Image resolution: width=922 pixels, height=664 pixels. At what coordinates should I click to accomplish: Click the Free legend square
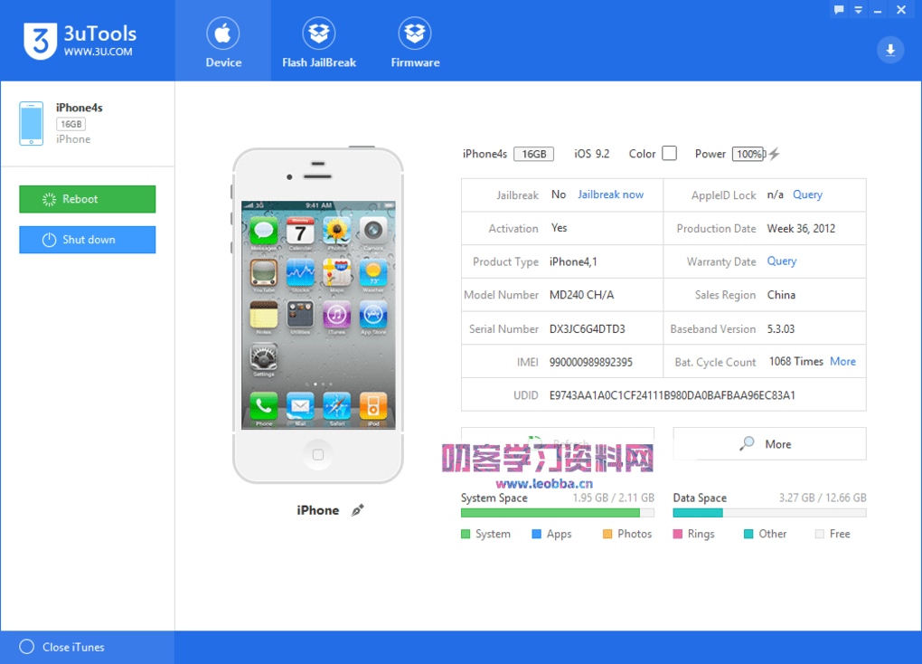click(x=819, y=534)
